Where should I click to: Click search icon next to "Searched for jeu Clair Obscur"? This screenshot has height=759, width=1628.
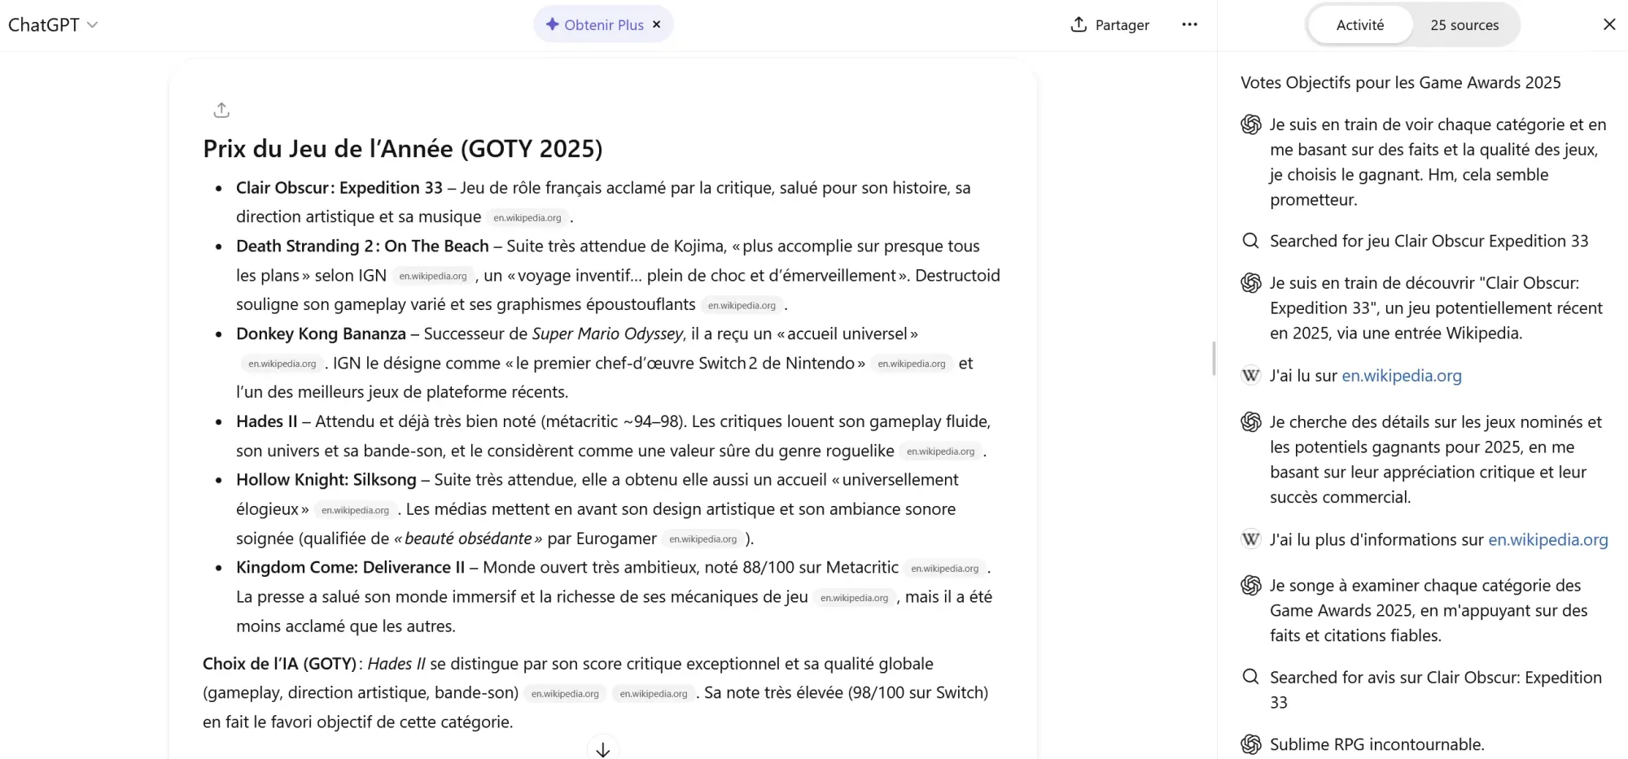[1250, 241]
